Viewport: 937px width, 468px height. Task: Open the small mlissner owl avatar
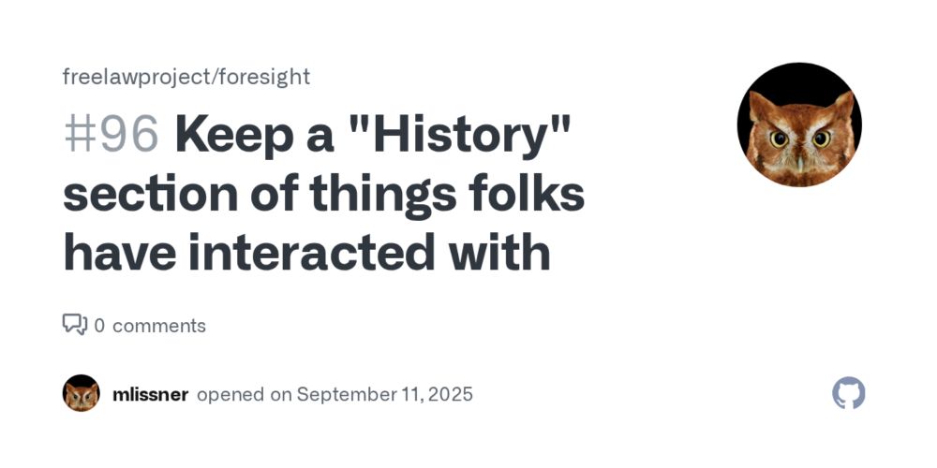click(82, 393)
